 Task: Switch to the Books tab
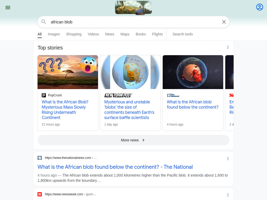tap(141, 34)
